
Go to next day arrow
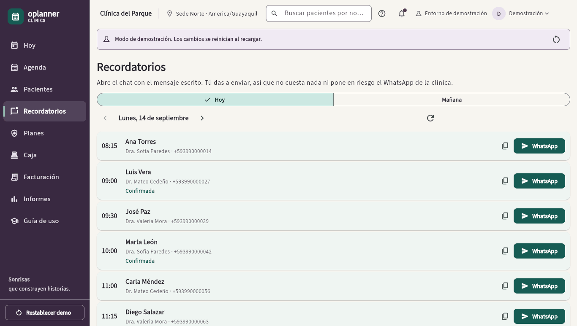click(202, 118)
